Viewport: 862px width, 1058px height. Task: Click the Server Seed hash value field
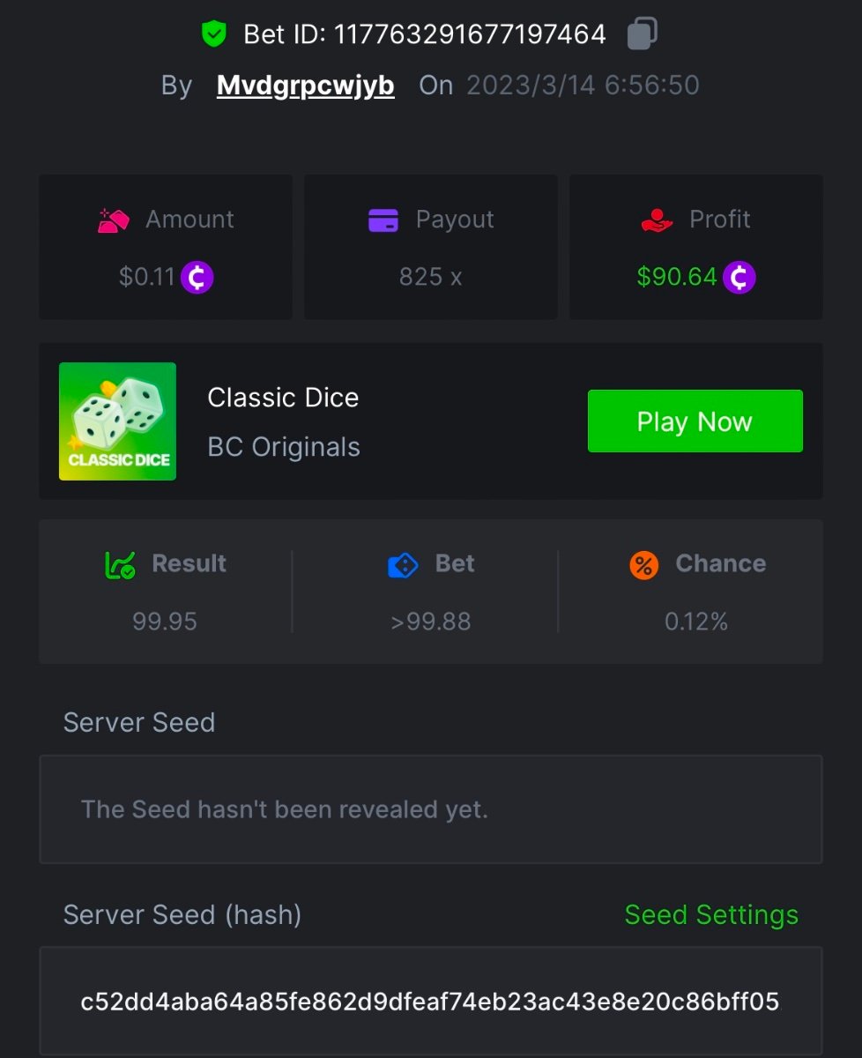[431, 1002]
